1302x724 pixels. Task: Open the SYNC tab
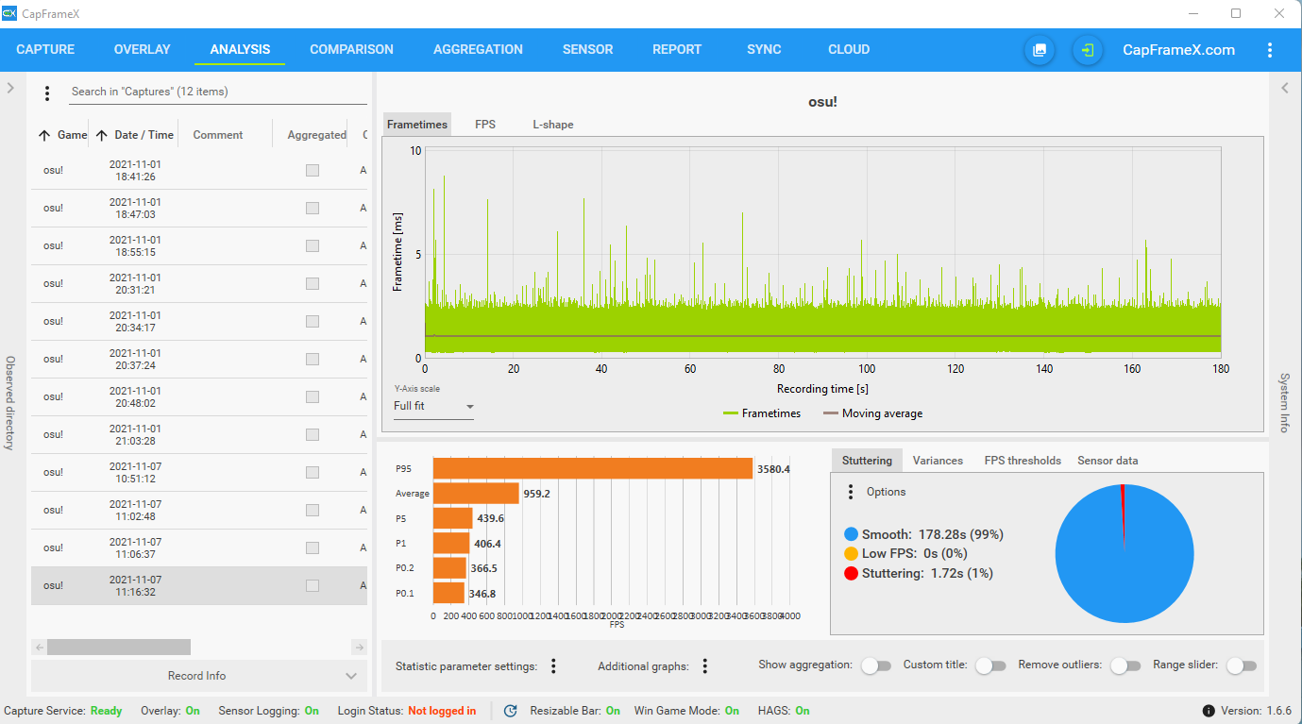[764, 50]
